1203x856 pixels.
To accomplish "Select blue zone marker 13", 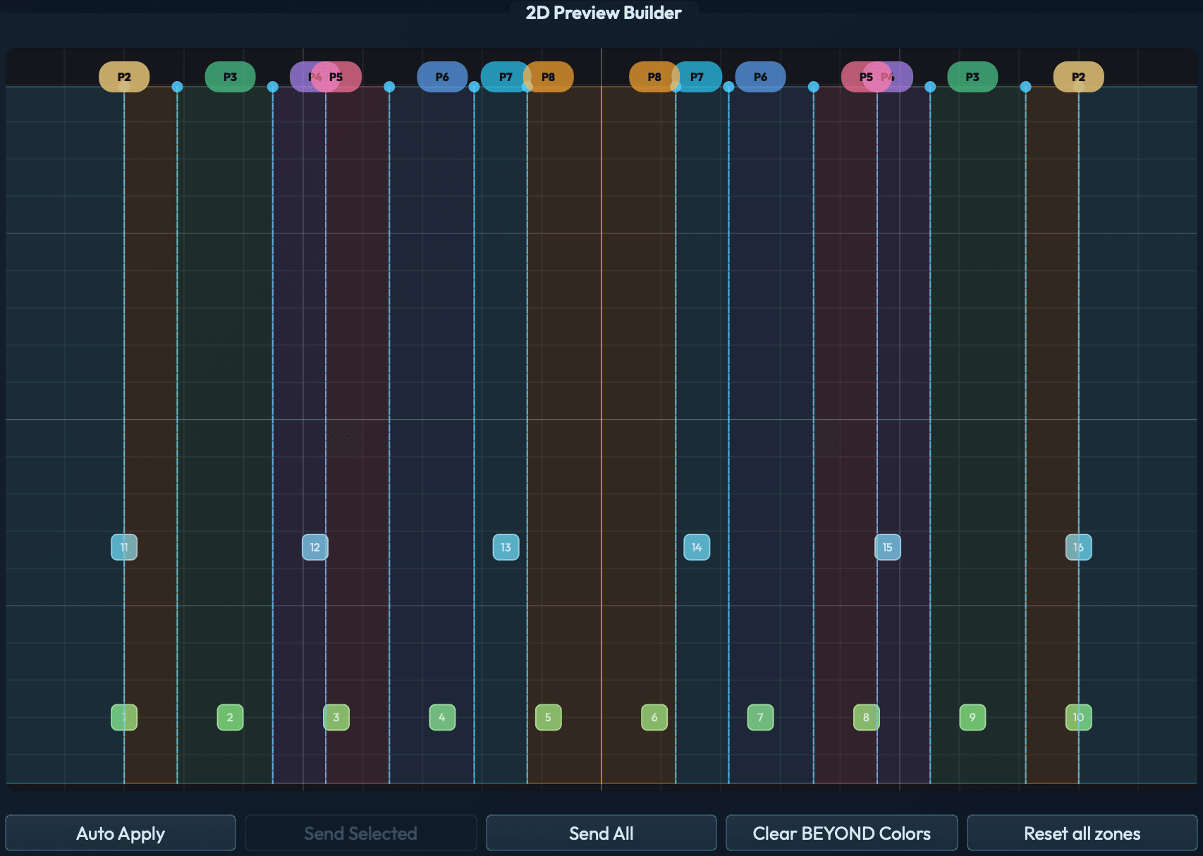I will coord(506,547).
